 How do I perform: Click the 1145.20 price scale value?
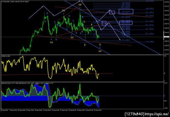click(166, 41)
